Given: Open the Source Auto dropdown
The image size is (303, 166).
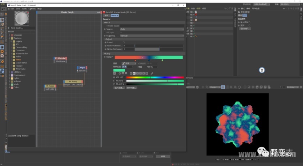Looking at the screenshot, I should (x=152, y=29).
